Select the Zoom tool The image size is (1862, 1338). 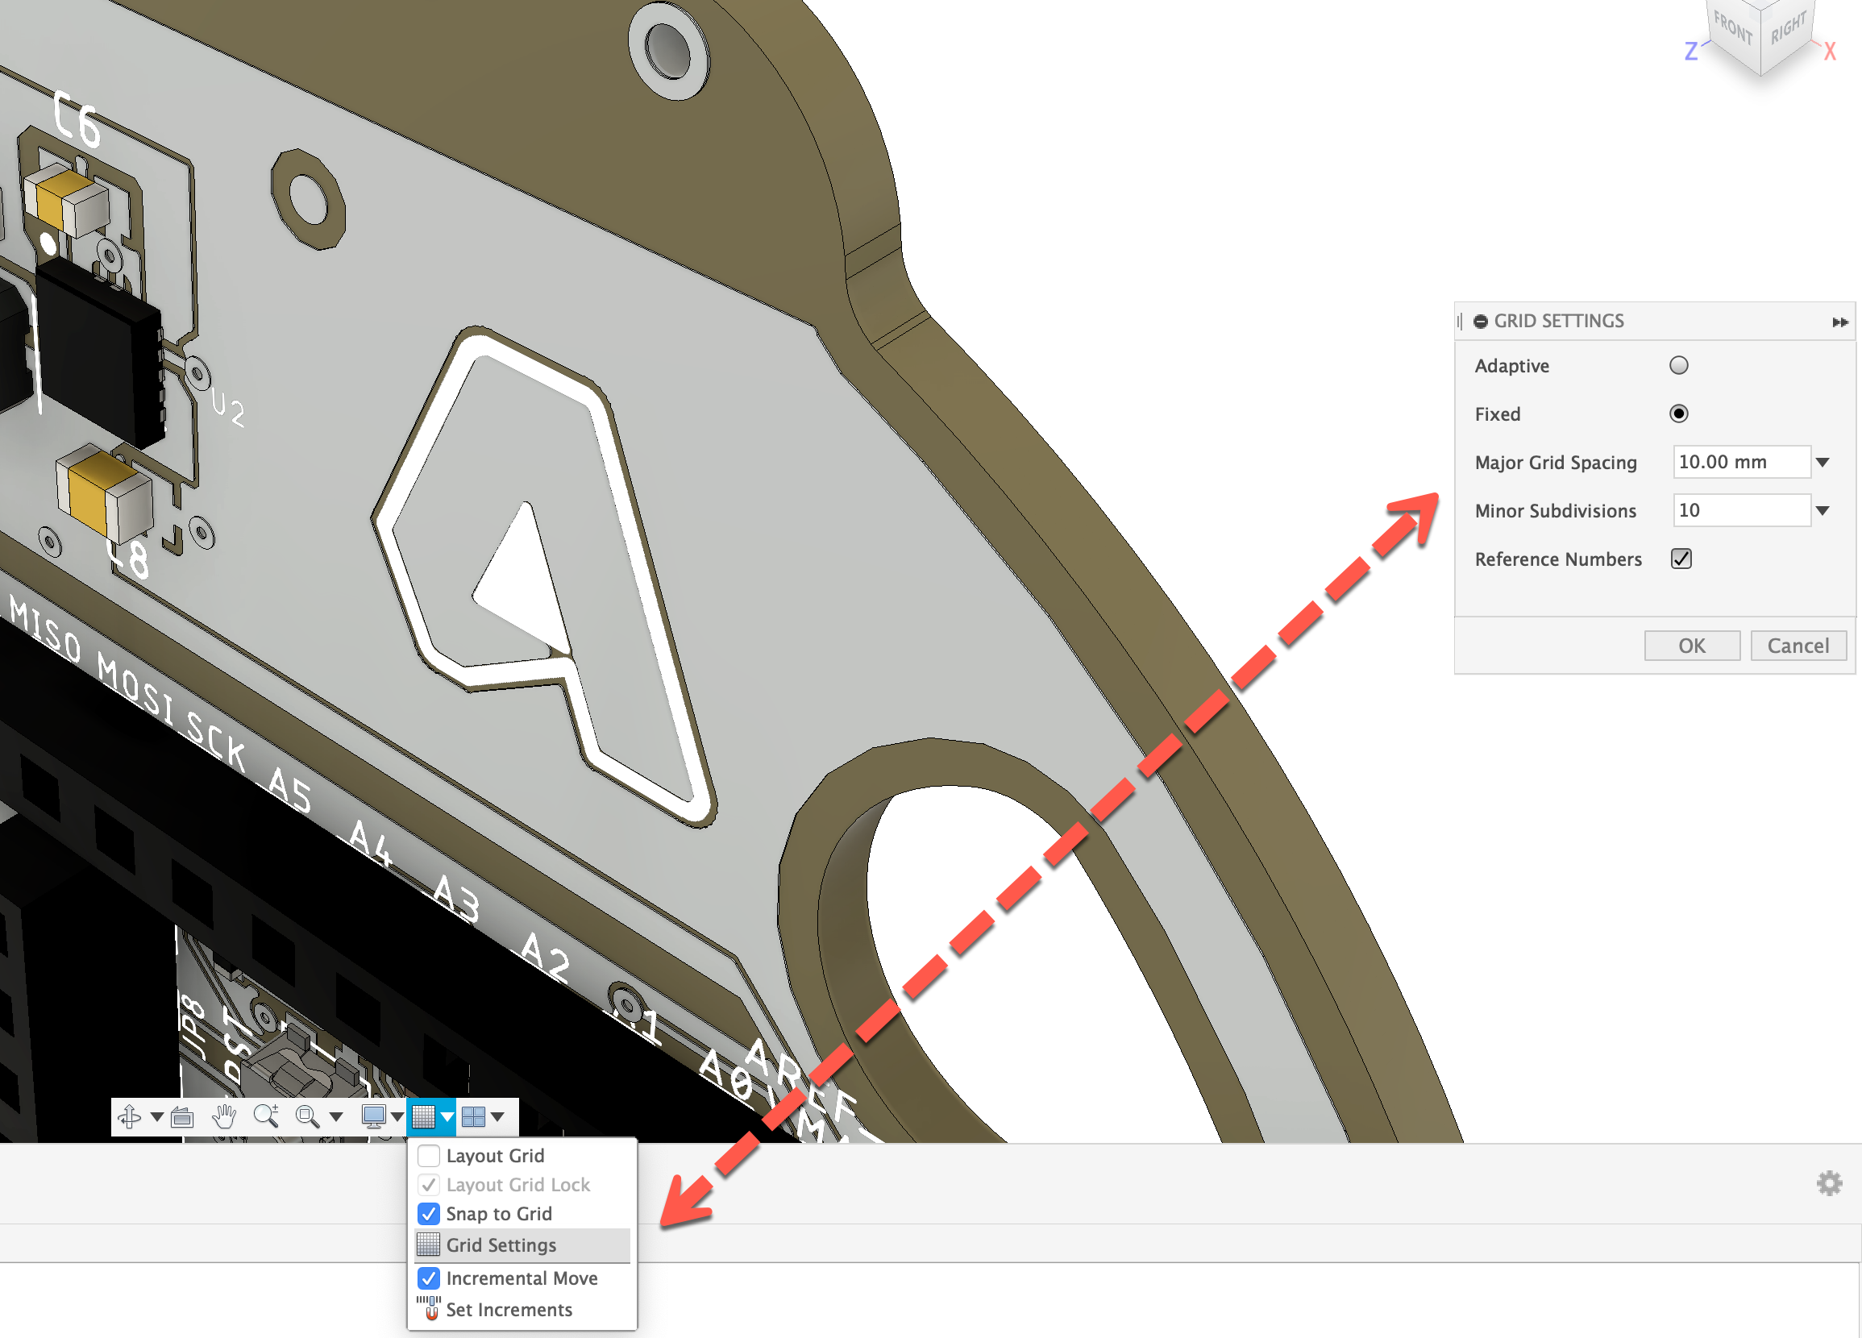click(x=267, y=1116)
